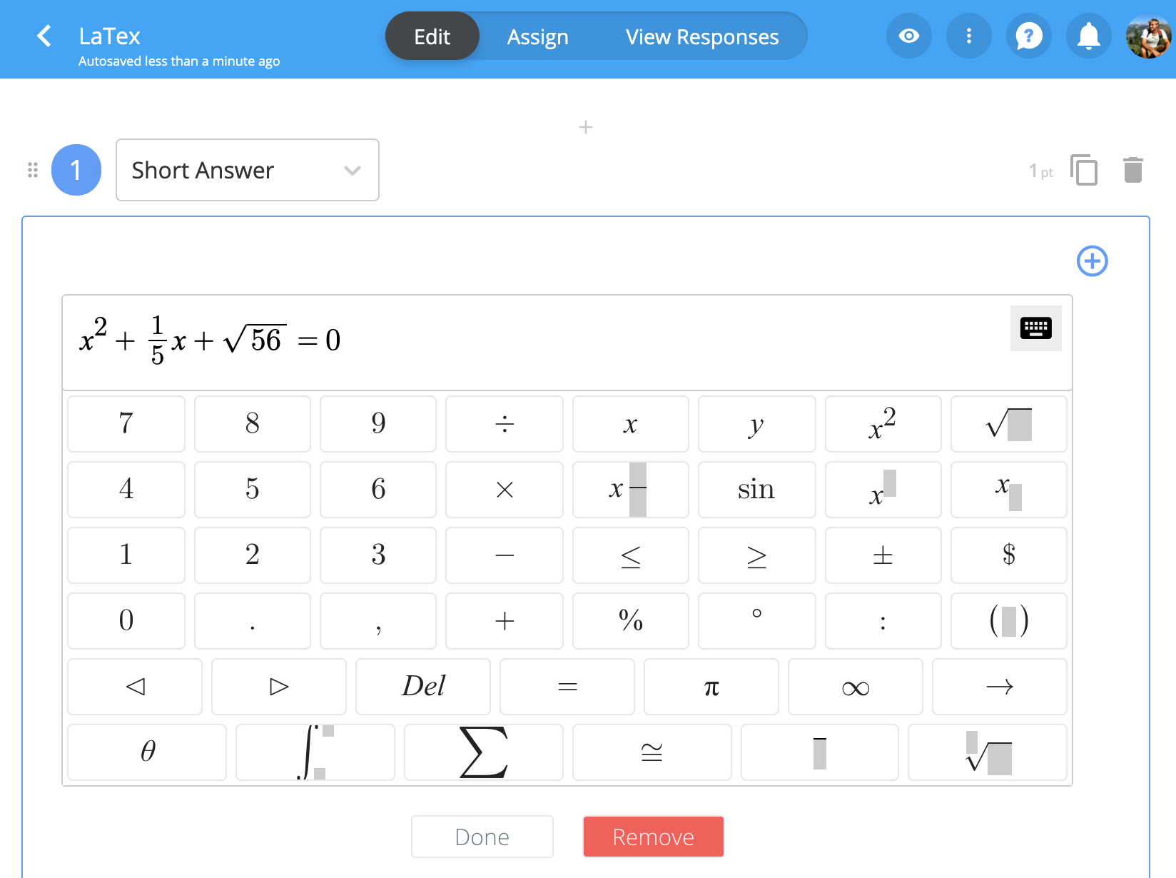Viewport: 1176px width, 878px height.
Task: Preview assignment with the eye icon
Action: (x=908, y=36)
